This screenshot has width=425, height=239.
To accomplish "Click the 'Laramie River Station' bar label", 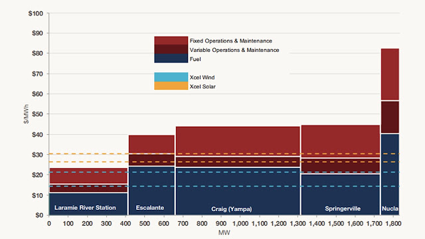I will (x=85, y=208).
